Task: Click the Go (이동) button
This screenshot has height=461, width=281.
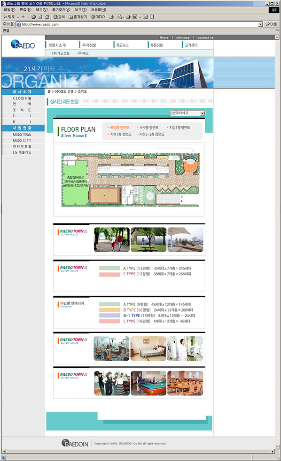Action: (272, 24)
